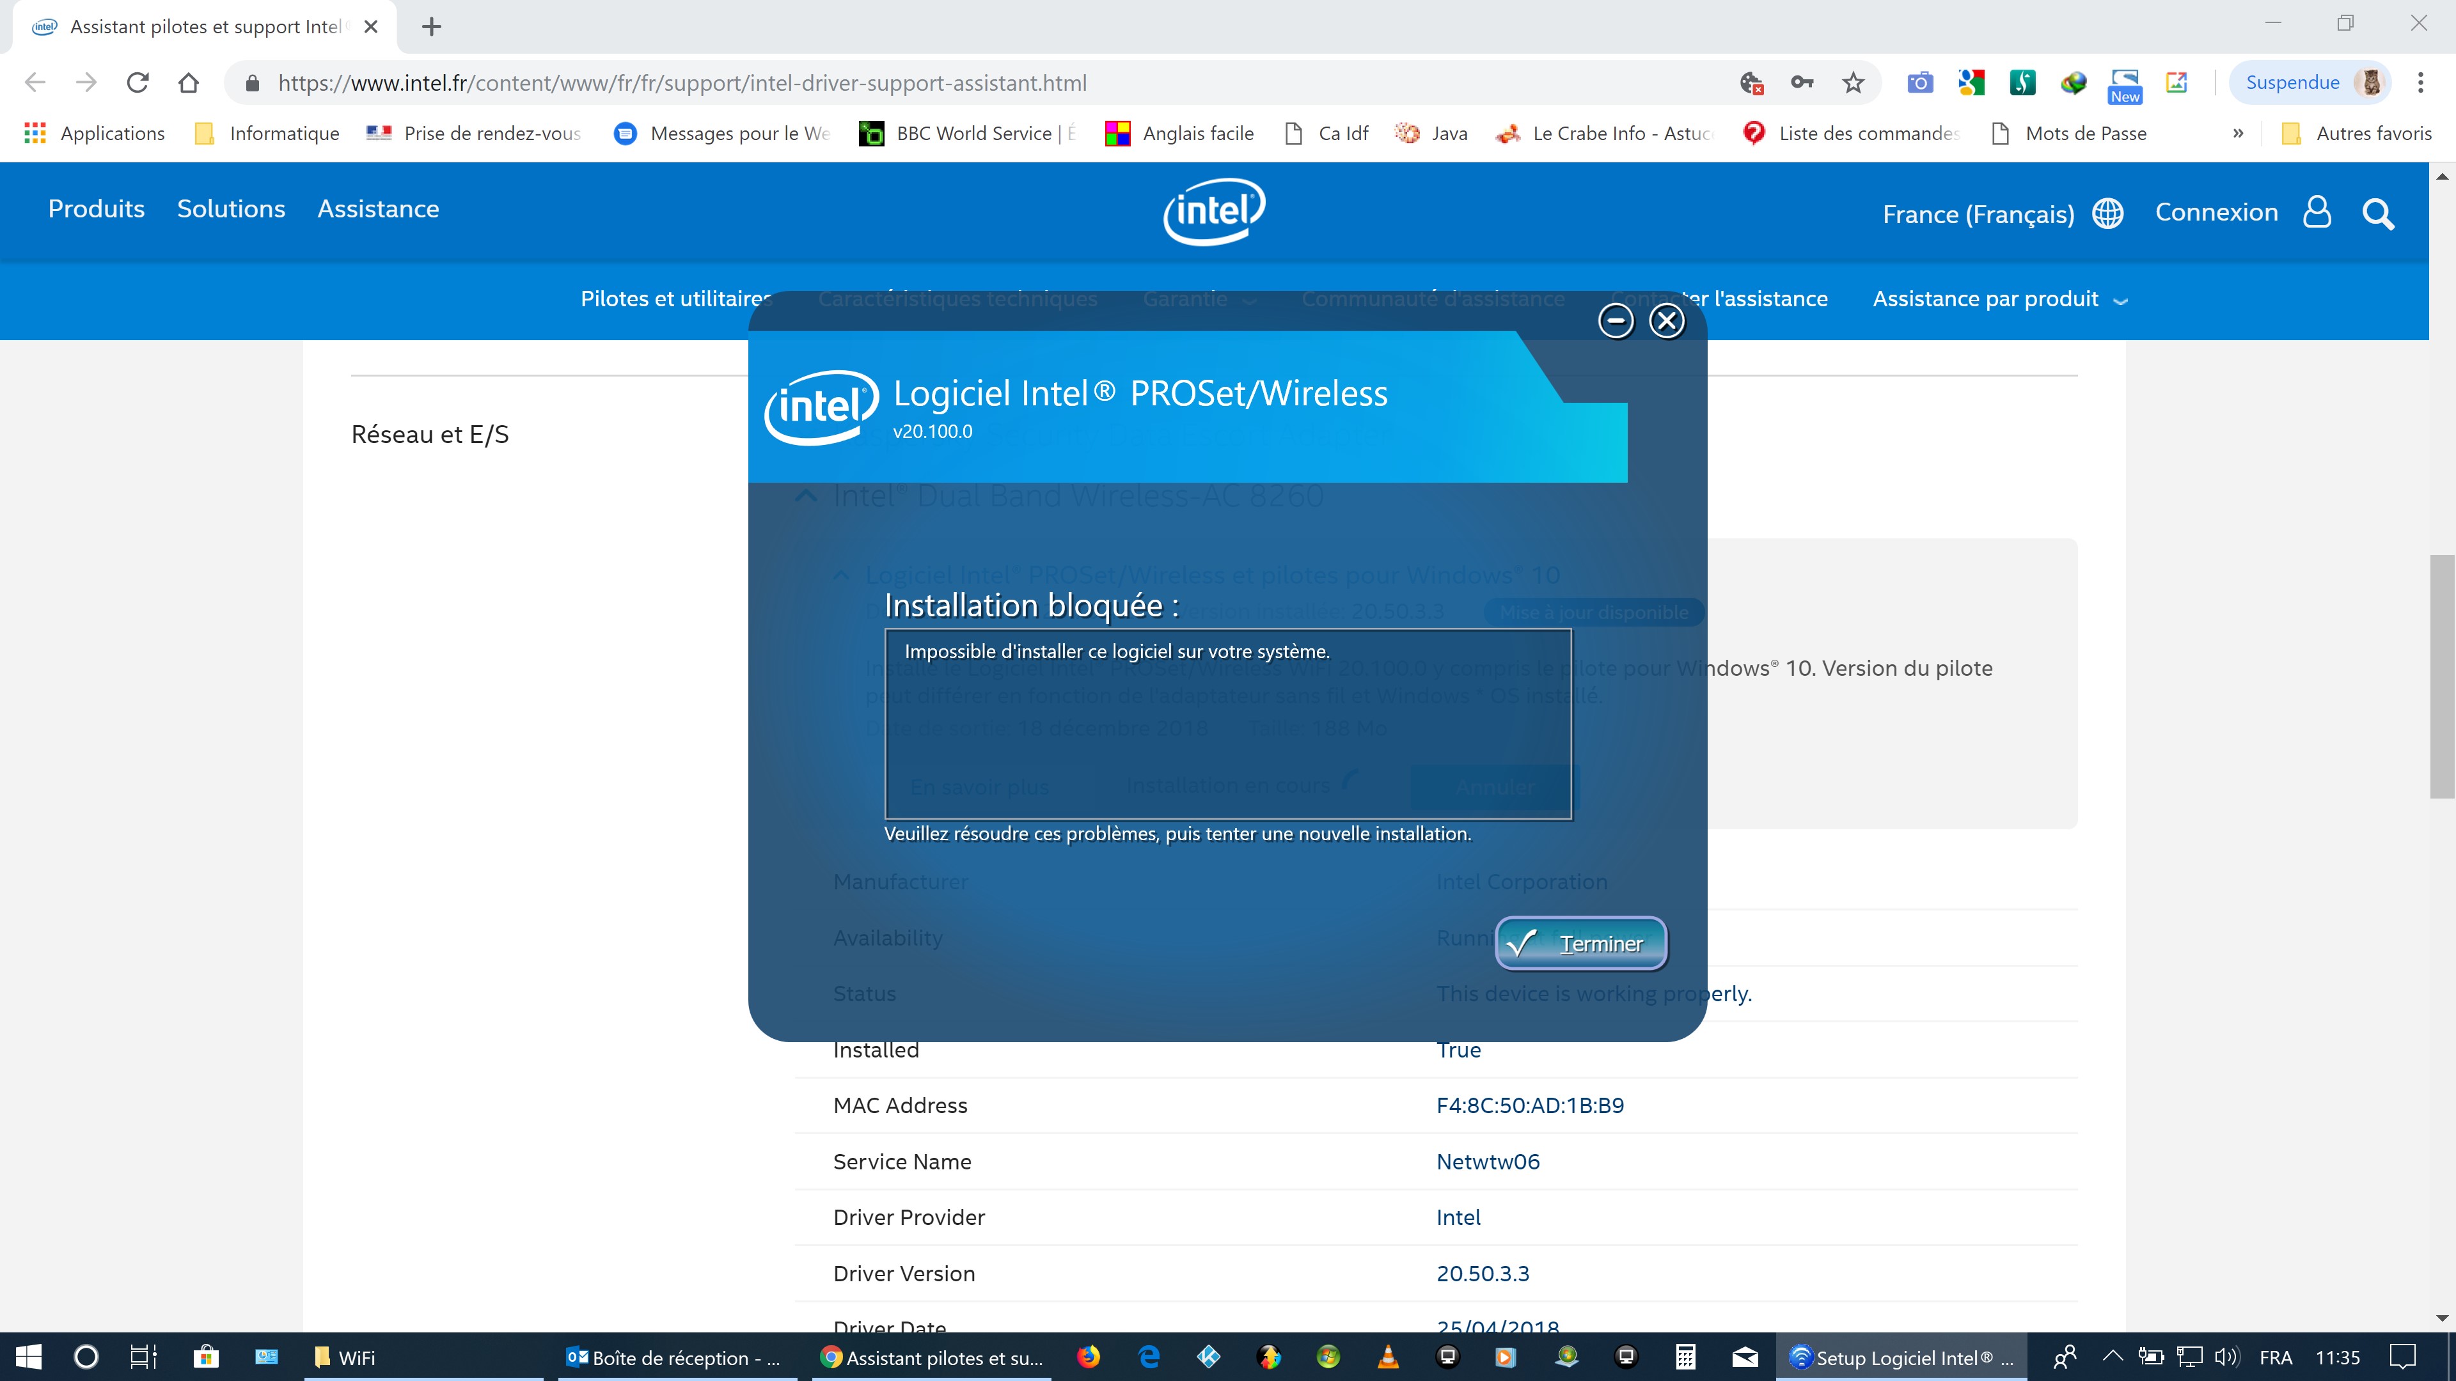Image resolution: width=2456 pixels, height=1381 pixels.
Task: Open the Assistance menu
Action: 377,208
